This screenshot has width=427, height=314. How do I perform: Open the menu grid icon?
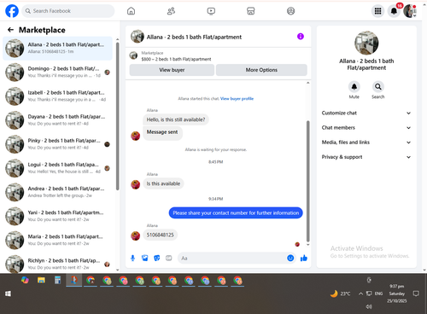coord(377,11)
